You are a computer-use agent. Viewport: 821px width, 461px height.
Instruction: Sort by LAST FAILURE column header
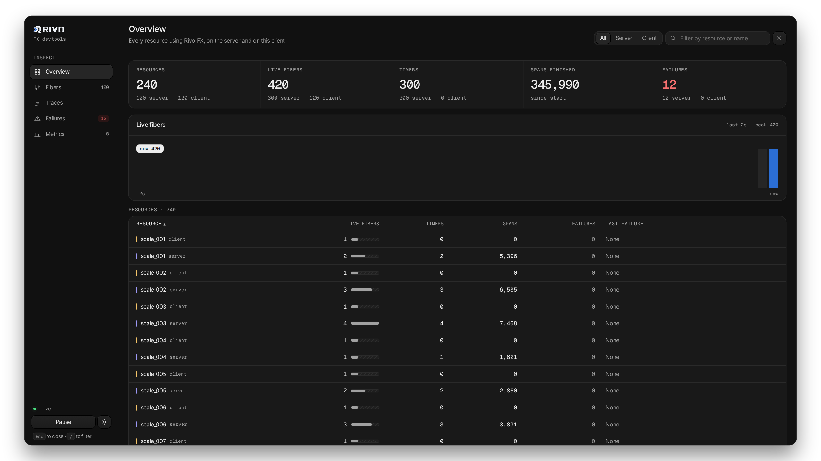[624, 224]
